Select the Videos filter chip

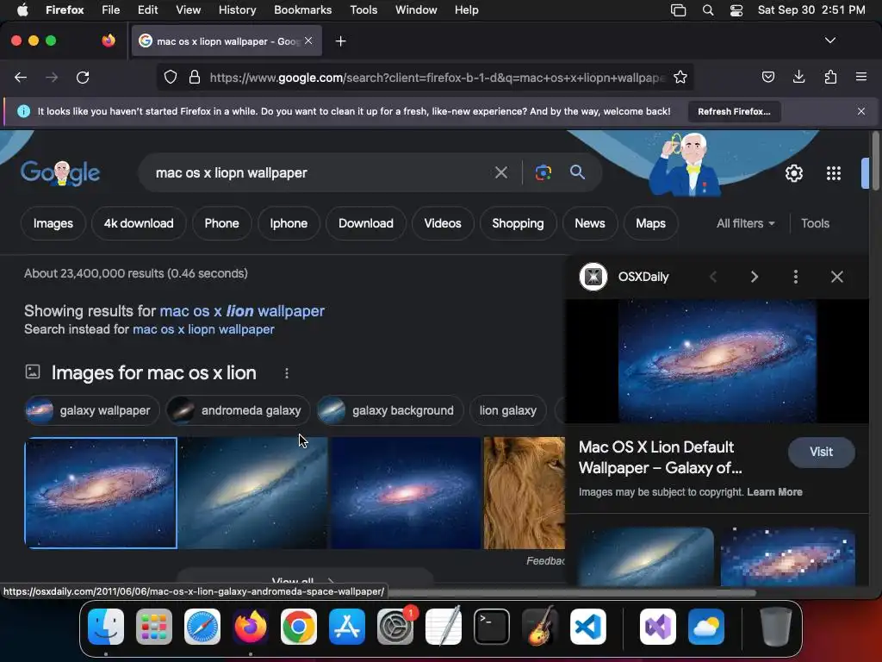[443, 223]
